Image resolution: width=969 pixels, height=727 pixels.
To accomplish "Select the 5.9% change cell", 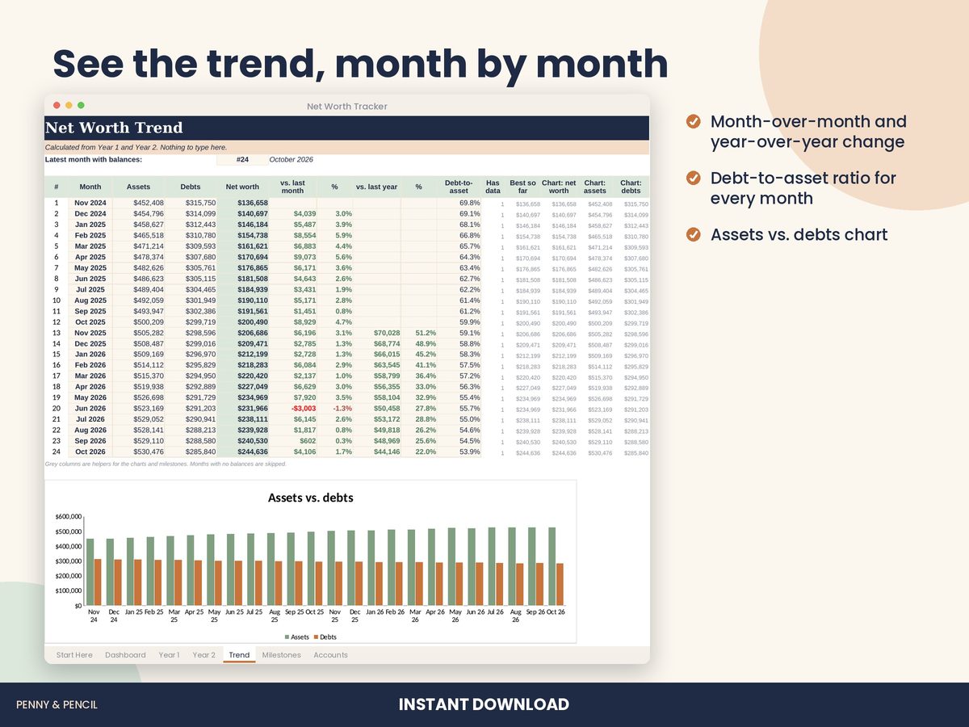I will (334, 235).
